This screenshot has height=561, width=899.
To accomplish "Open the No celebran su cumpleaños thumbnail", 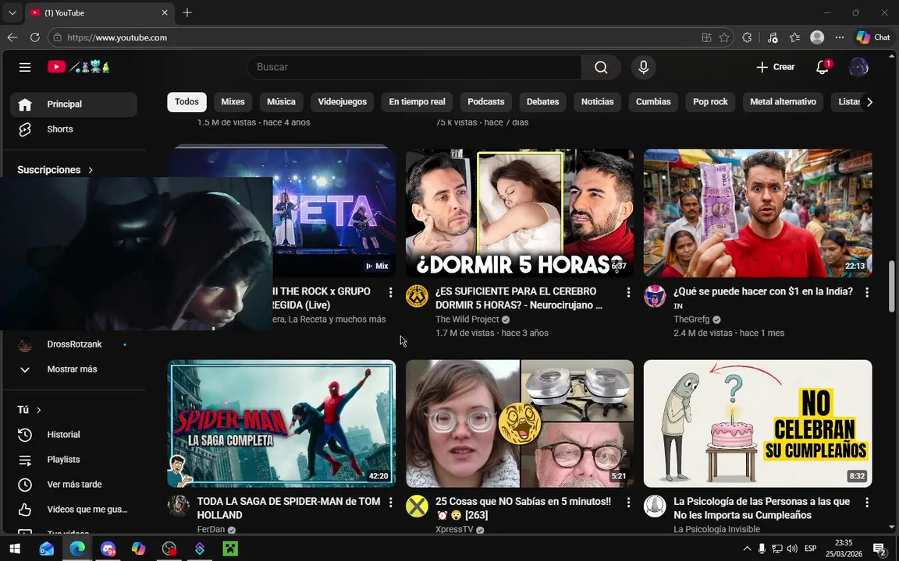I will click(x=758, y=424).
